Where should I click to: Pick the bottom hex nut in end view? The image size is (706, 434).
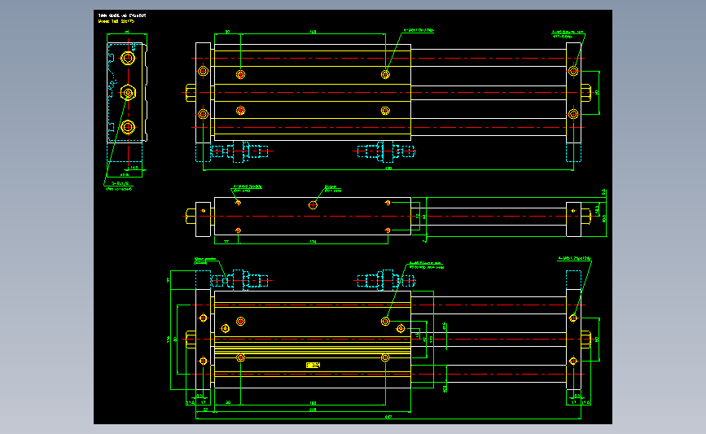(128, 127)
